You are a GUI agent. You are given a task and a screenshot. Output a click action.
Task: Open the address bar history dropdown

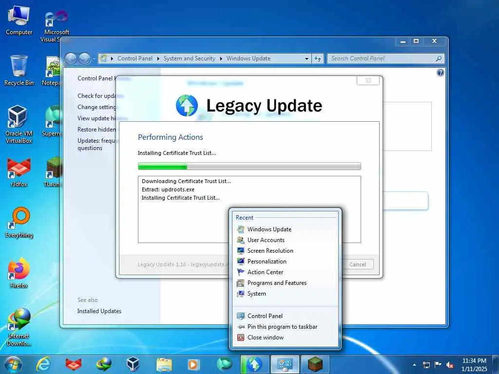(307, 58)
